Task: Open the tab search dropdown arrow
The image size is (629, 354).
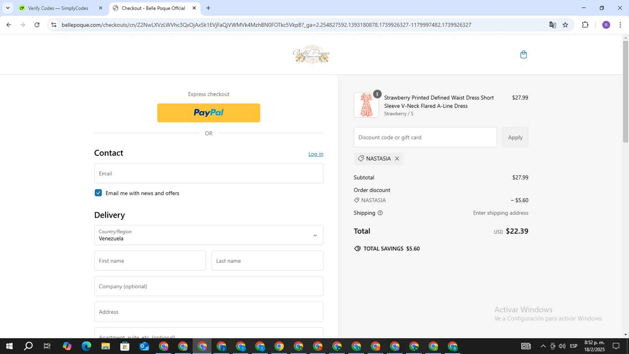Action: click(x=8, y=8)
